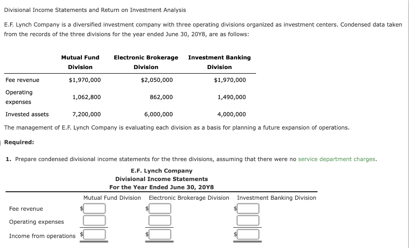Click the Operating expenses row label
Viewport: 409px width, 248px height.
pyautogui.click(x=19, y=97)
